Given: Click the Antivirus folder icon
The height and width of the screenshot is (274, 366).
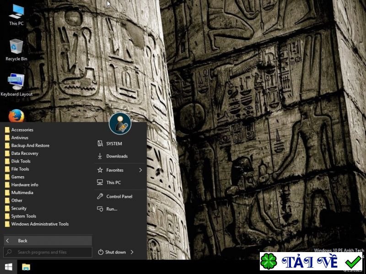Looking at the screenshot, I should pos(7,138).
